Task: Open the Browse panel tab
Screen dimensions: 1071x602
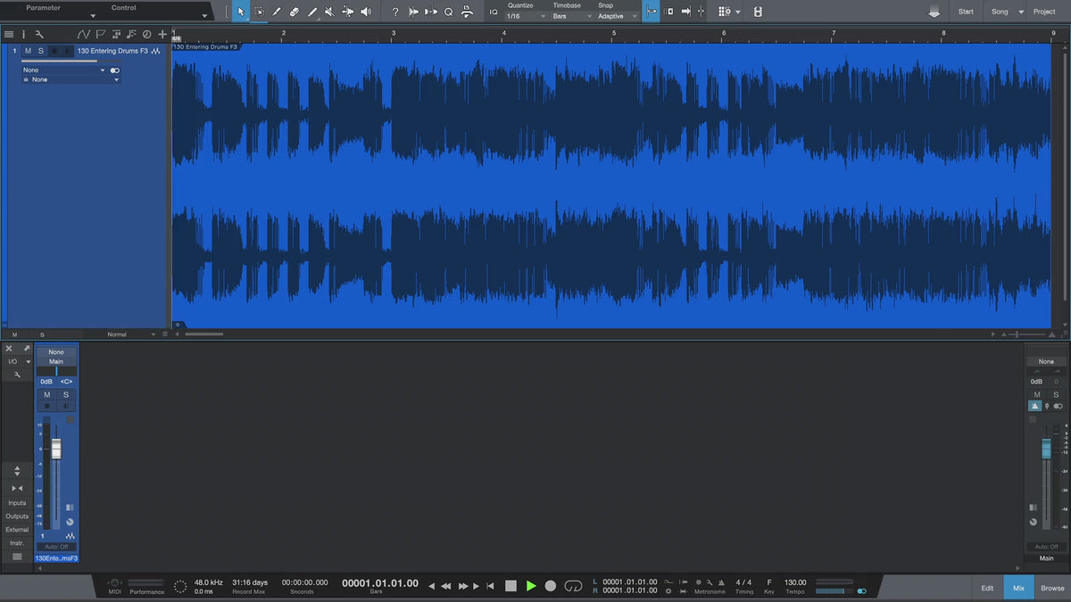Action: pyautogui.click(x=1052, y=588)
